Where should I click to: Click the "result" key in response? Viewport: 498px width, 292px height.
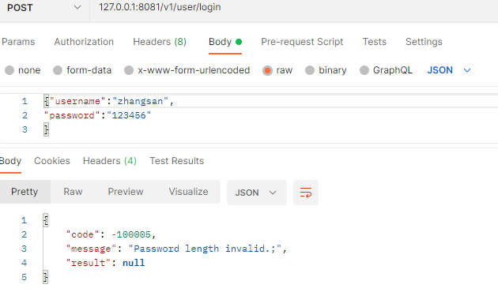[89, 263]
